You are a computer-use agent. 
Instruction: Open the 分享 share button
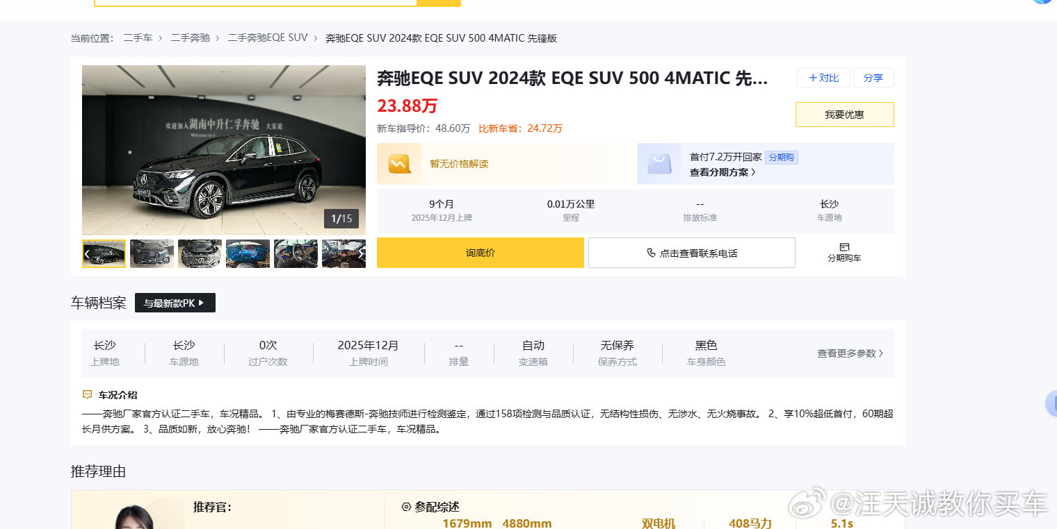point(873,78)
